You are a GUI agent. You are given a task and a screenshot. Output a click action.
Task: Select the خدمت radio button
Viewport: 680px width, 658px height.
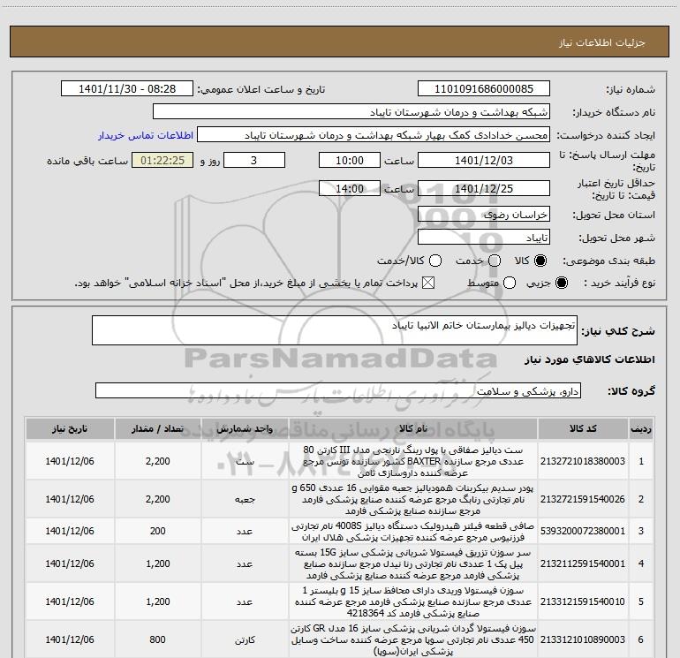coord(495,261)
